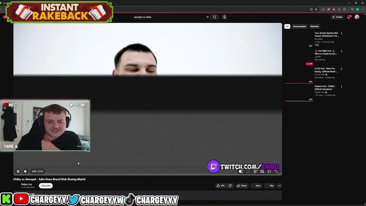
Task: Click the video title 'Chibu vs Xevopat - Adin Ross Brand Risk Boxing Match'
Action: coord(49,179)
